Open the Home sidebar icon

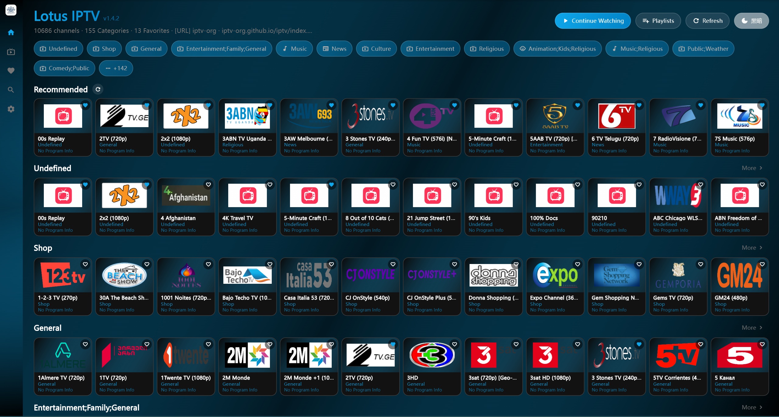(11, 32)
